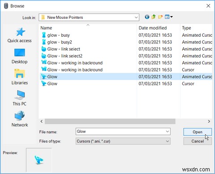215x174 pixels.
Task: Click the Cancel button
Action: [x=198, y=141]
